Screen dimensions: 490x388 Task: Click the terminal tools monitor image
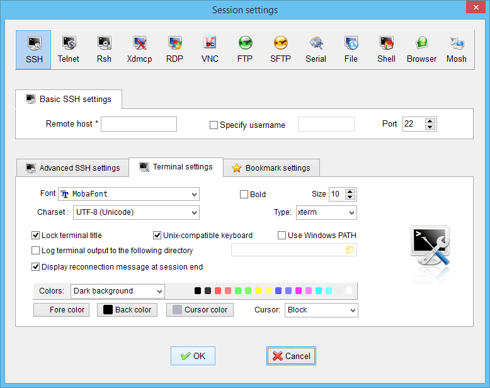[430, 246]
